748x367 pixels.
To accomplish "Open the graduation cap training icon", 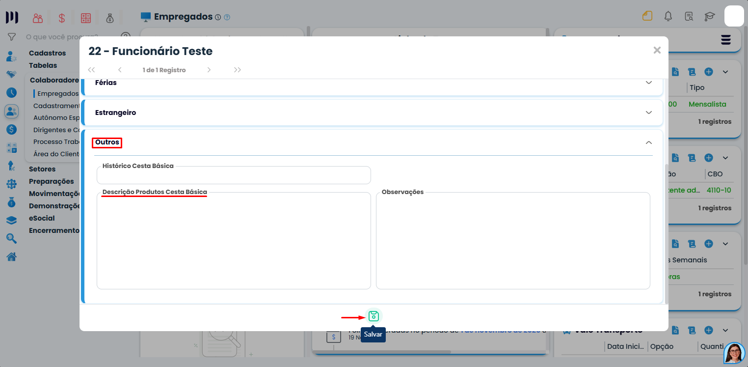I will pyautogui.click(x=709, y=16).
